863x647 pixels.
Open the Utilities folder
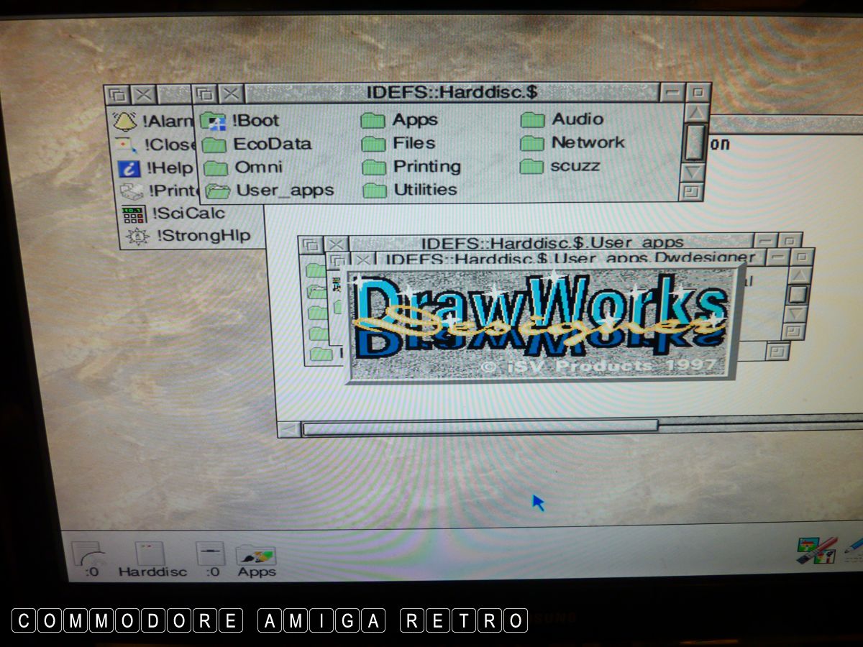tap(375, 191)
